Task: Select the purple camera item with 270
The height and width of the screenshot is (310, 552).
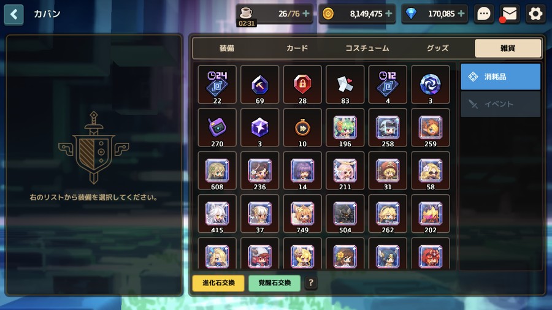Action: [x=217, y=127]
